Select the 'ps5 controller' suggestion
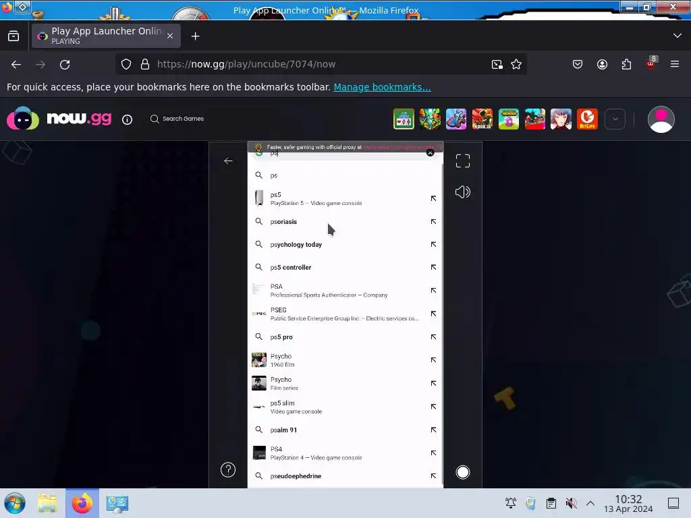This screenshot has width=691, height=518. [345, 267]
